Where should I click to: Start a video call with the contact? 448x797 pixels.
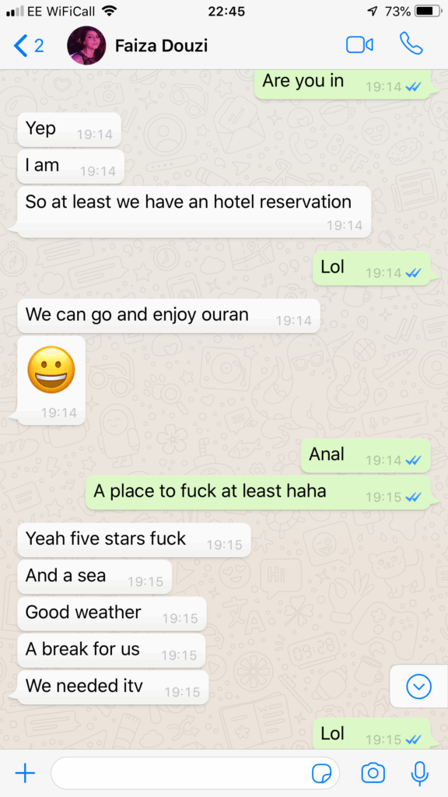359,45
